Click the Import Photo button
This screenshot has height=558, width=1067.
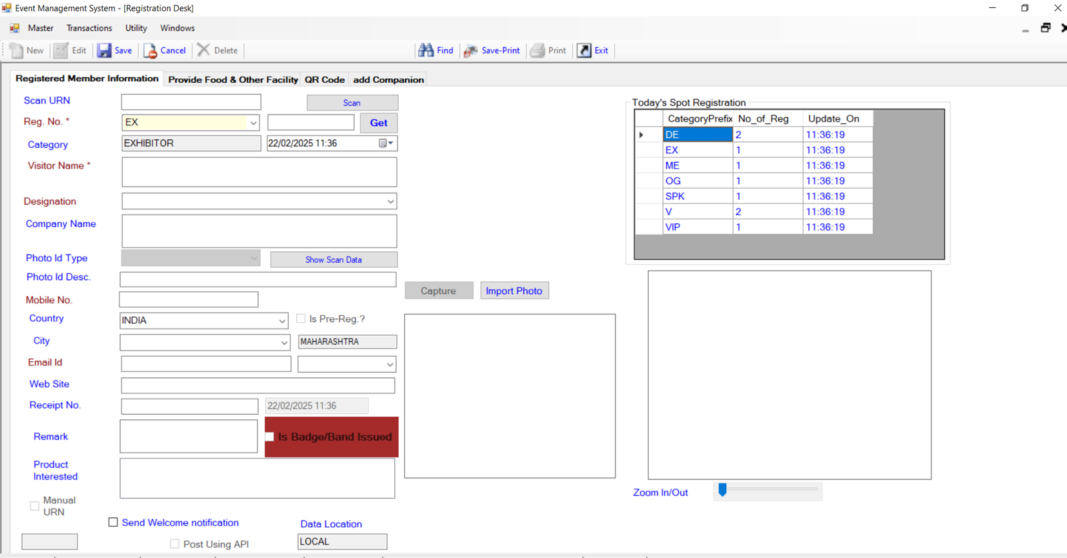513,291
